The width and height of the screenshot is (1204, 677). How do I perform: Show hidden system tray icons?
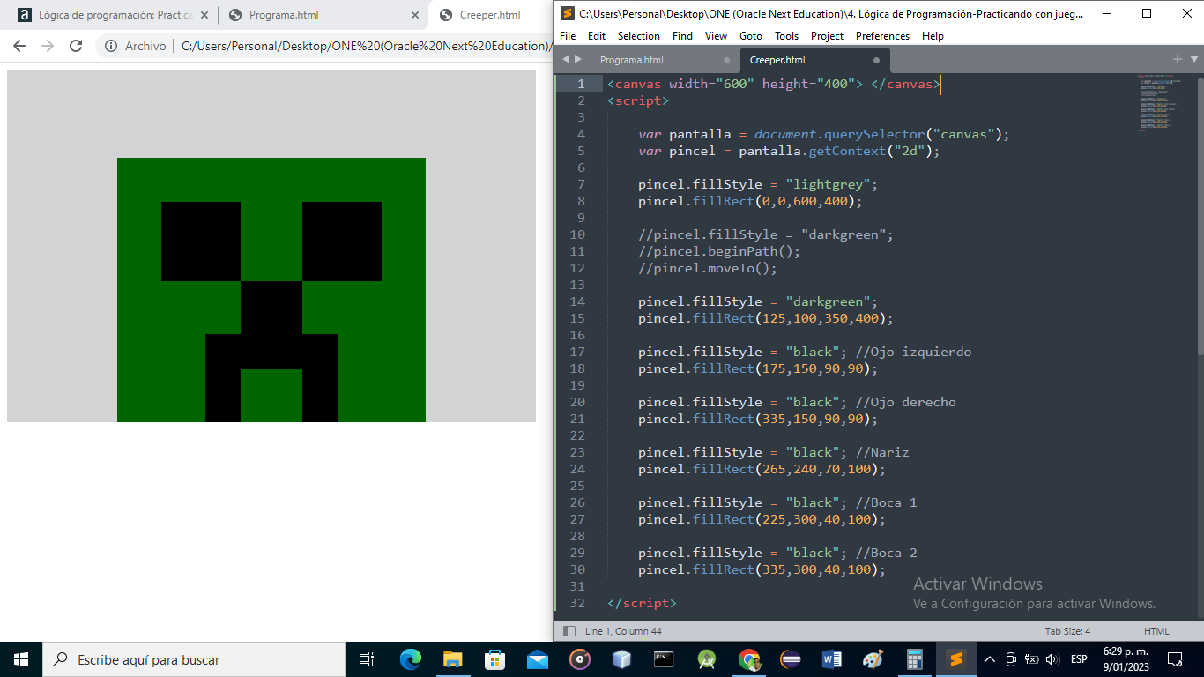click(990, 659)
